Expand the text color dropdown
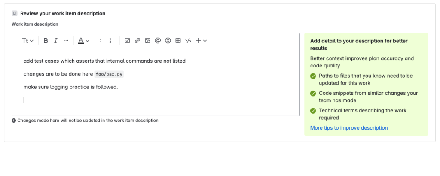The height and width of the screenshot is (176, 440). click(x=83, y=41)
